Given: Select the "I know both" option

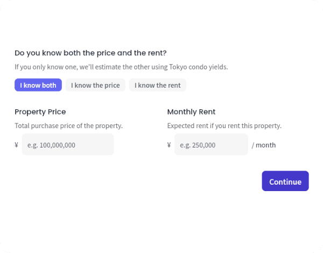Looking at the screenshot, I should point(38,85).
